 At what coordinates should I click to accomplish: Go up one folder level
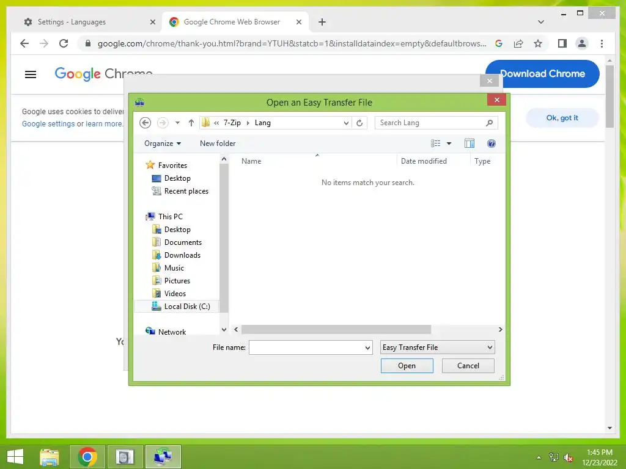191,123
